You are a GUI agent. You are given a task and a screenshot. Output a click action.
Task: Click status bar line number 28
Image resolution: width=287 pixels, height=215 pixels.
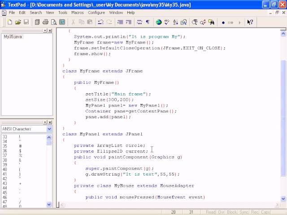coord(173,212)
